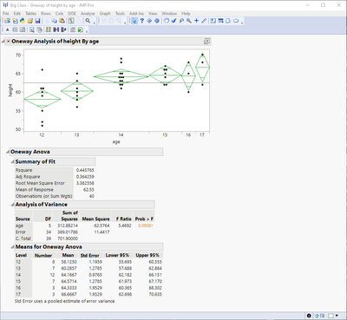The height and width of the screenshot is (320, 347).
Task: Select the arrow cursor tool
Action: coord(134,21)
